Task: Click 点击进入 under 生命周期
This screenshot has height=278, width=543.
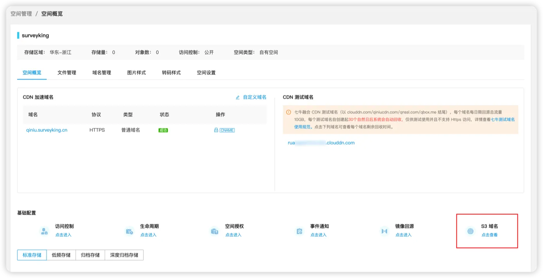Action: (149, 235)
